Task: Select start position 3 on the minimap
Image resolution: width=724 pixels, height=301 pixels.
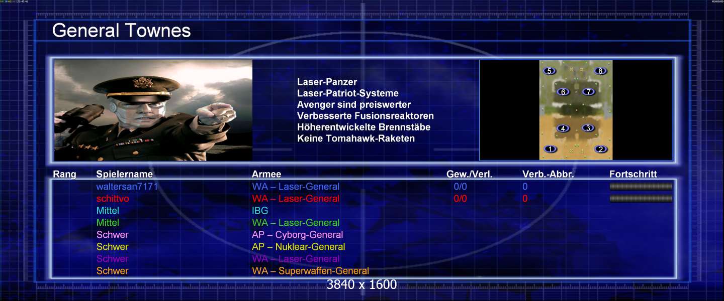Action: (x=588, y=128)
